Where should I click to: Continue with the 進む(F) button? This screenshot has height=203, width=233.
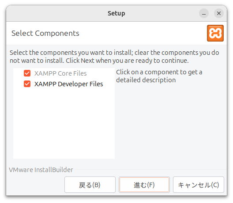point(144,185)
